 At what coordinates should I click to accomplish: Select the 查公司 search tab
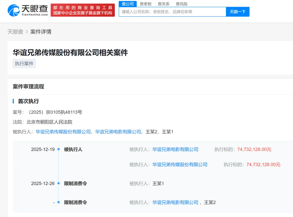[127, 4]
